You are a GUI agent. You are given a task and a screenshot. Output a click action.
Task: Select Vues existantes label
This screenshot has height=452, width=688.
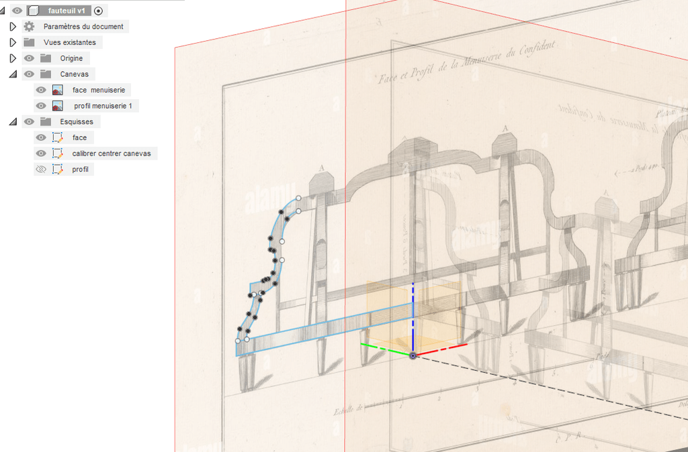coord(70,42)
